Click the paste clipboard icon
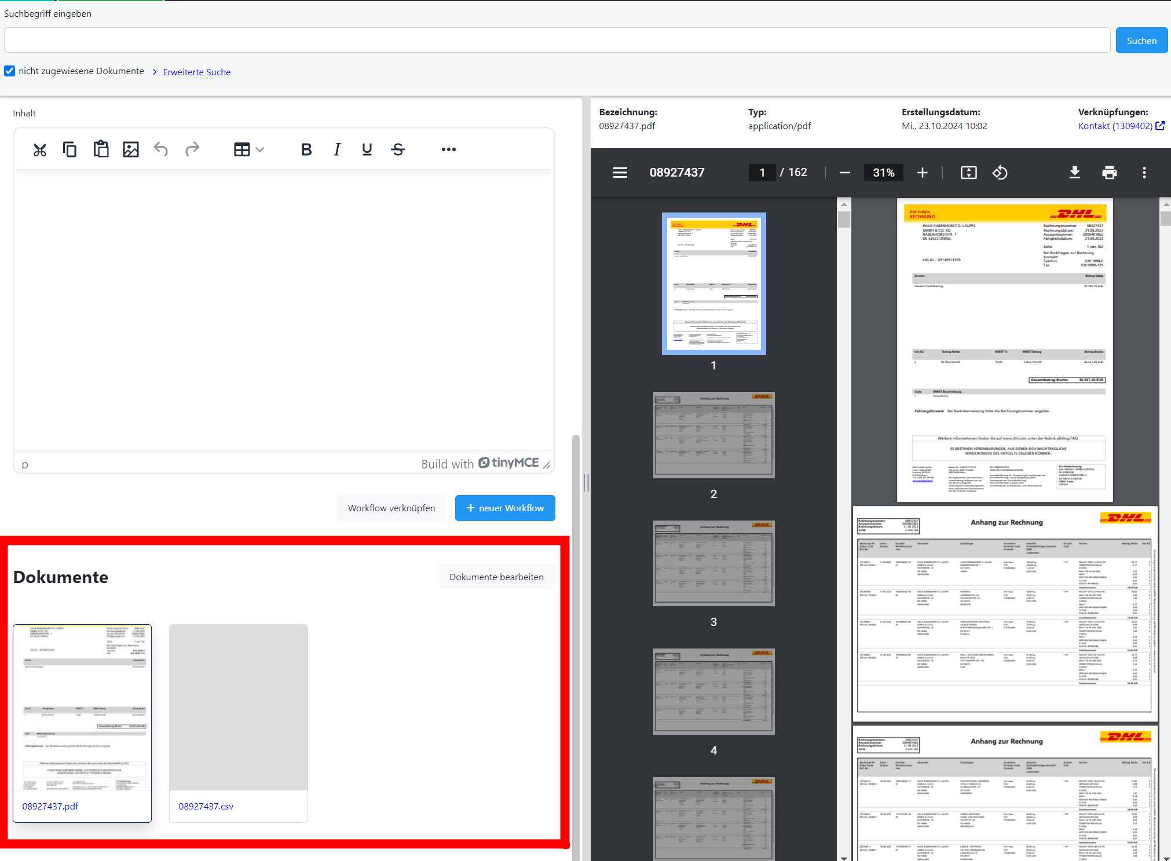Viewport: 1171px width, 861px height. point(101,149)
